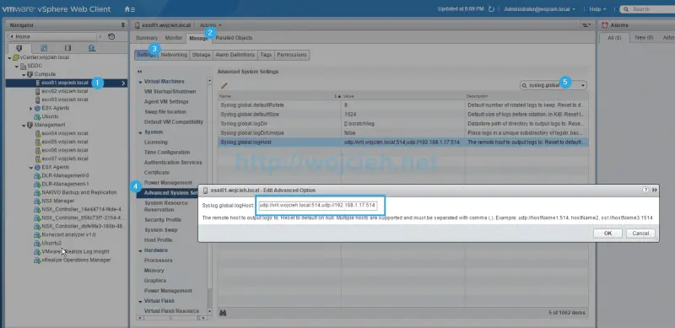Viewport: 675px width, 328px height.
Task: Select Runecast analyzer v1.0 VM
Action: click(x=68, y=234)
